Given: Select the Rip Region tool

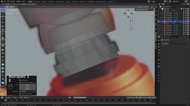Looking at the screenshot, I should point(3,86).
